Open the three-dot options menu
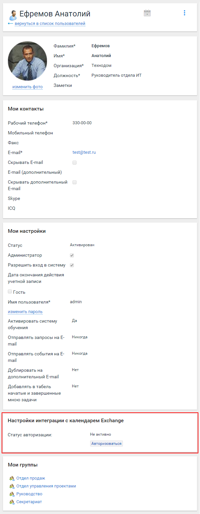This screenshot has width=200, height=514. [x=184, y=13]
